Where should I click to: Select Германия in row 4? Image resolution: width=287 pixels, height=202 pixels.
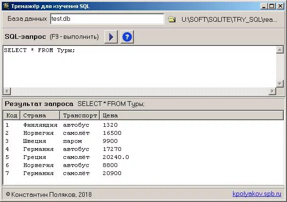coord(38,149)
